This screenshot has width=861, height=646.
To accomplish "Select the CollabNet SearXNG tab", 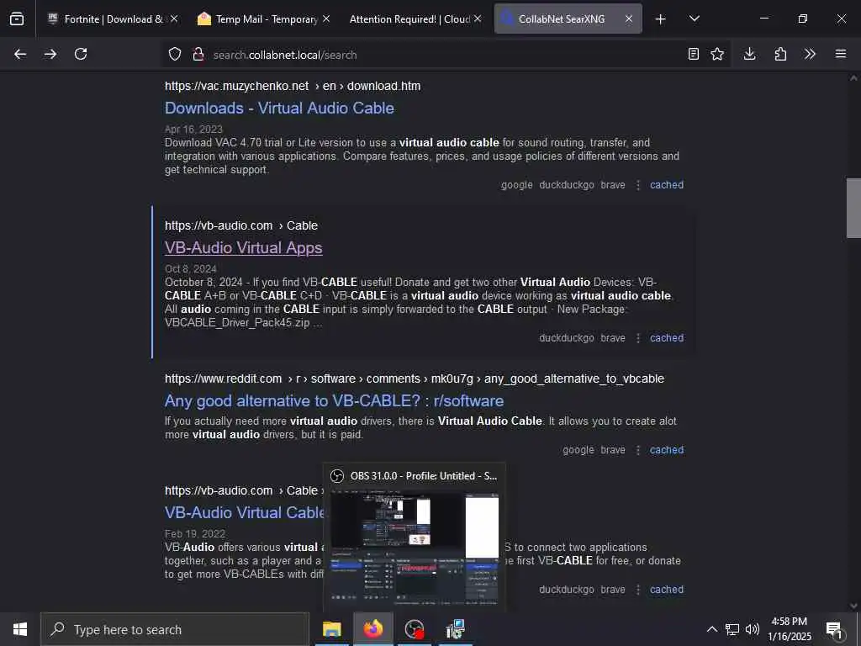I will point(561,19).
